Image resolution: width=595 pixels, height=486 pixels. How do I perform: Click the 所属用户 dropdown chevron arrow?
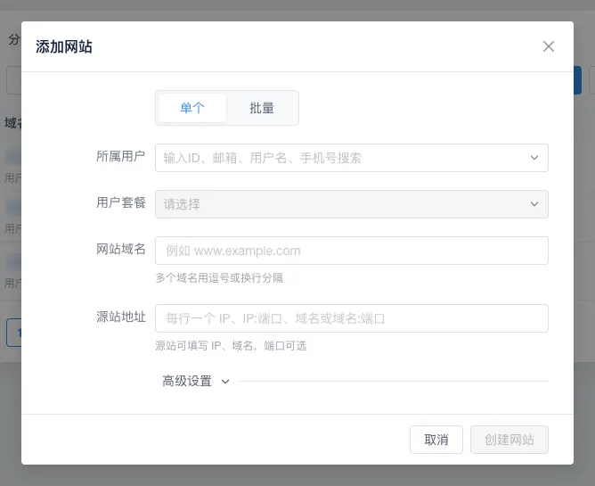point(534,158)
